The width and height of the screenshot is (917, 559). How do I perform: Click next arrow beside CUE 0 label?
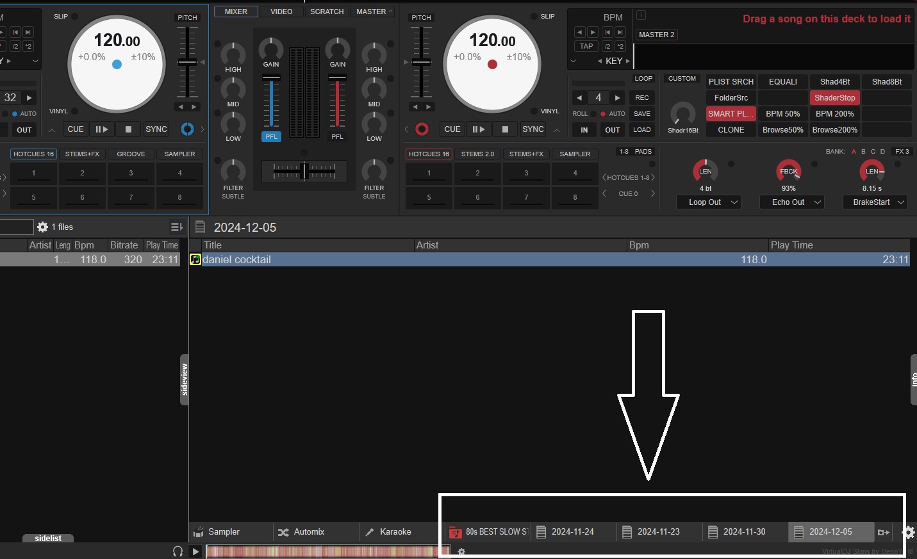point(653,193)
